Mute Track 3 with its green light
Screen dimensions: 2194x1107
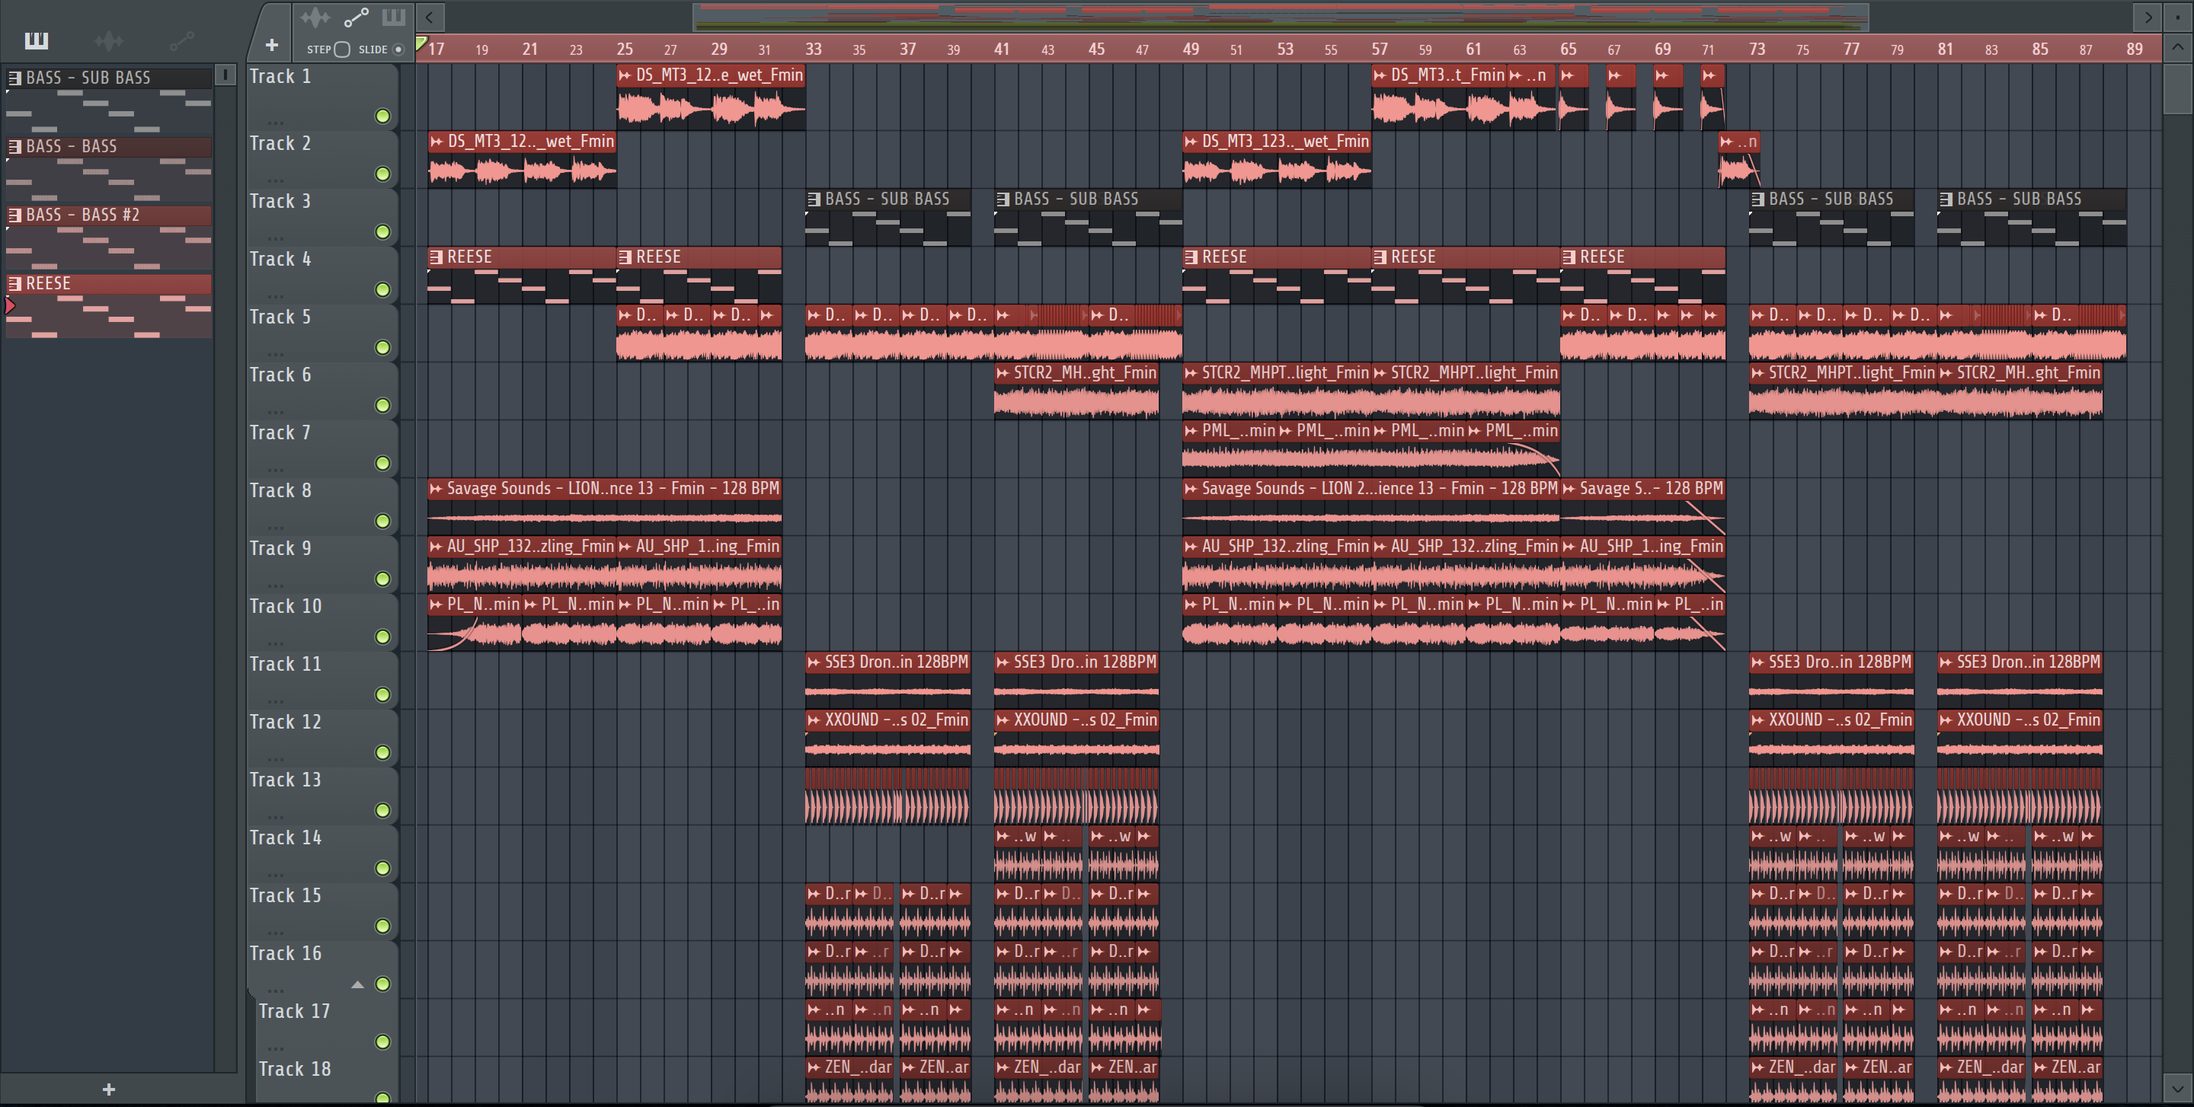[x=382, y=231]
